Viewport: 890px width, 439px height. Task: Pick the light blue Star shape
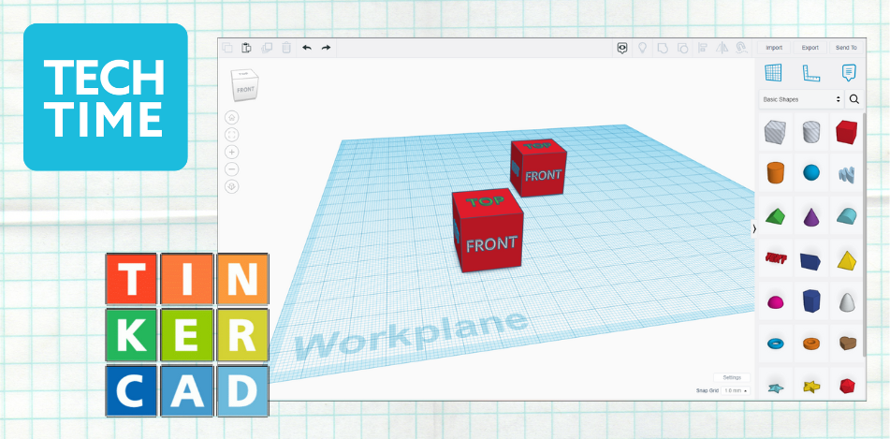coord(775,388)
